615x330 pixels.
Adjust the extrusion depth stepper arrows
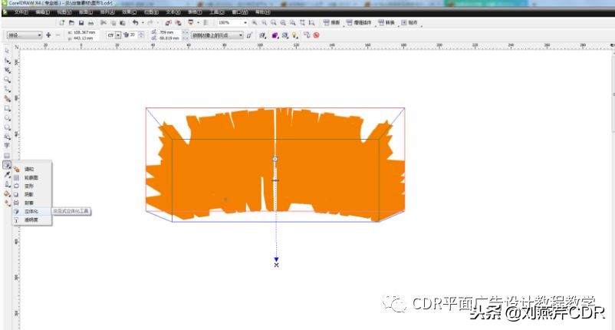141,35
